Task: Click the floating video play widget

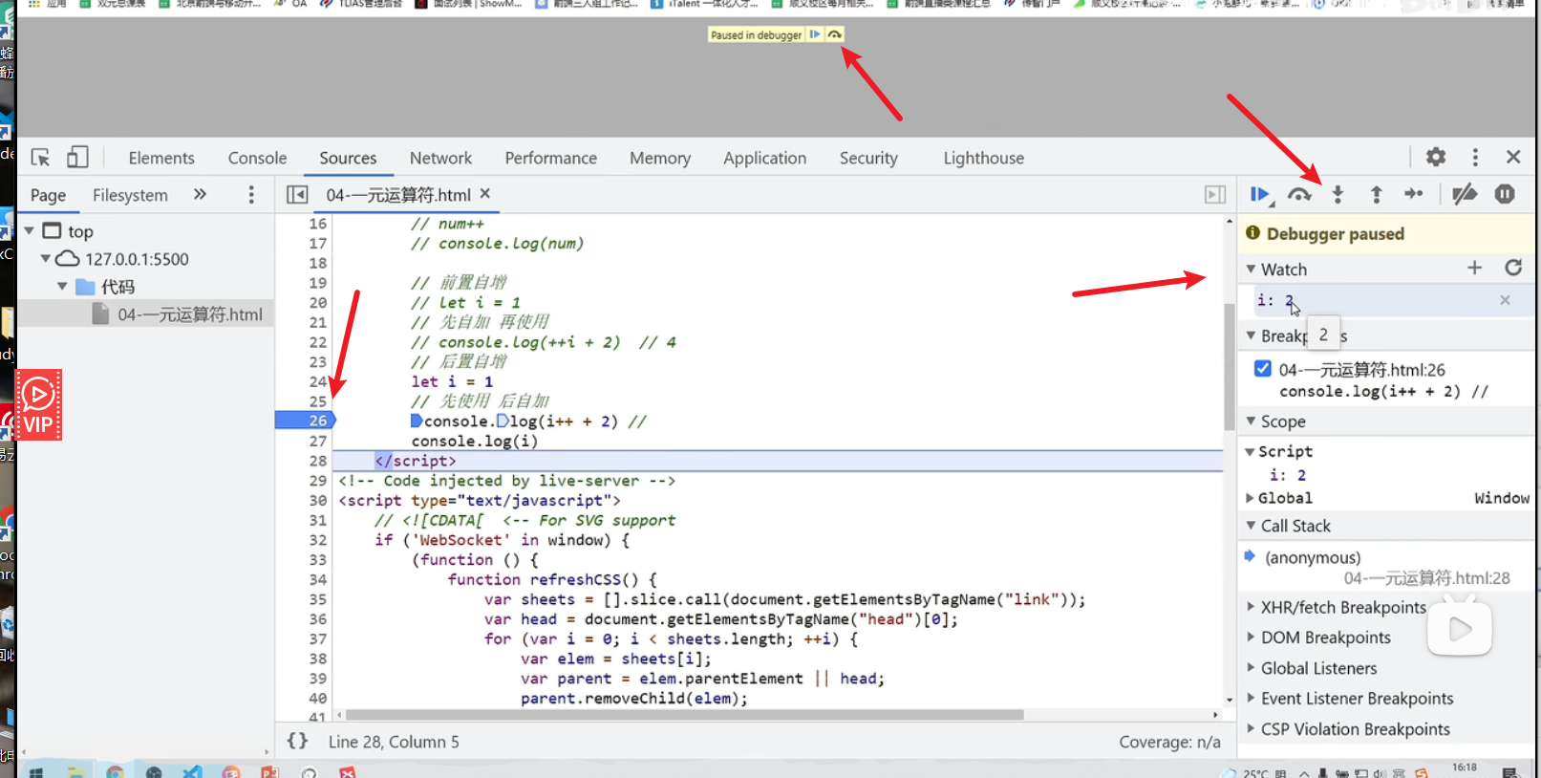Action: [x=1460, y=627]
